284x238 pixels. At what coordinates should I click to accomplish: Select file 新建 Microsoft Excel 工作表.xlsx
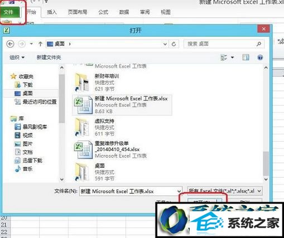click(x=122, y=105)
